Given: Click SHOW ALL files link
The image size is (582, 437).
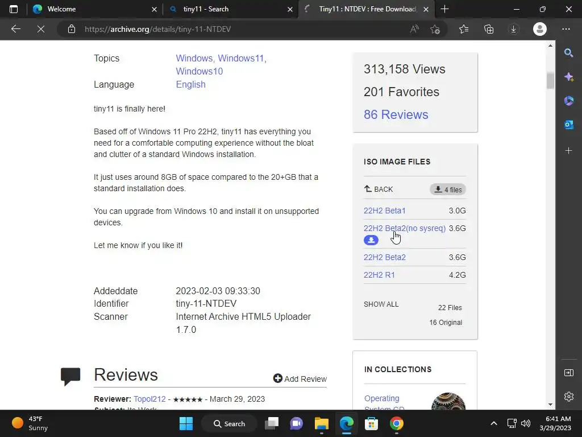Looking at the screenshot, I should pos(381,304).
